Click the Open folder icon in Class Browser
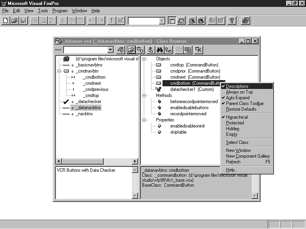Image resolution: width=306 pixels, height=229 pixels. [x=131, y=50]
